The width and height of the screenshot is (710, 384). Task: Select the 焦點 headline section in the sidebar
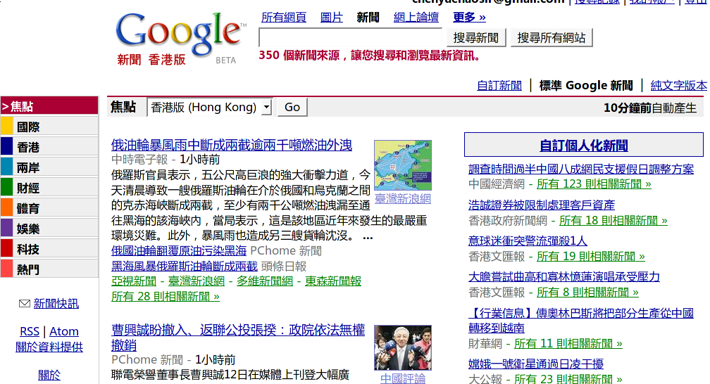click(x=49, y=106)
